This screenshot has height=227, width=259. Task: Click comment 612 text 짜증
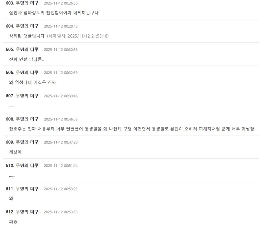pyautogui.click(x=13, y=221)
